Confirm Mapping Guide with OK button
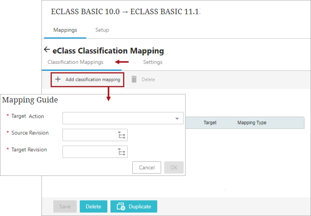Screen dimensions: 311x216 coord(174,168)
